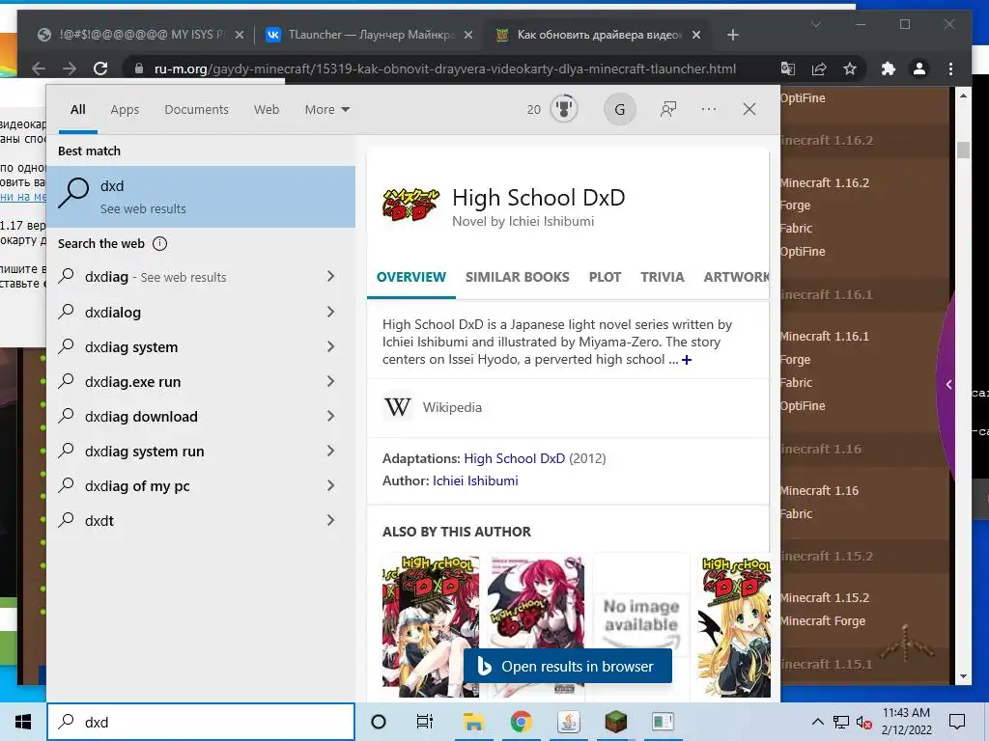Show hidden tray icons chevron
This screenshot has width=989, height=741.
coord(817,722)
